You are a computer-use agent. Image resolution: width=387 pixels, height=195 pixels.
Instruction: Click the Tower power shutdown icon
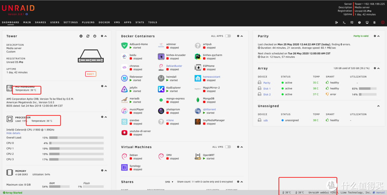click(95, 36)
